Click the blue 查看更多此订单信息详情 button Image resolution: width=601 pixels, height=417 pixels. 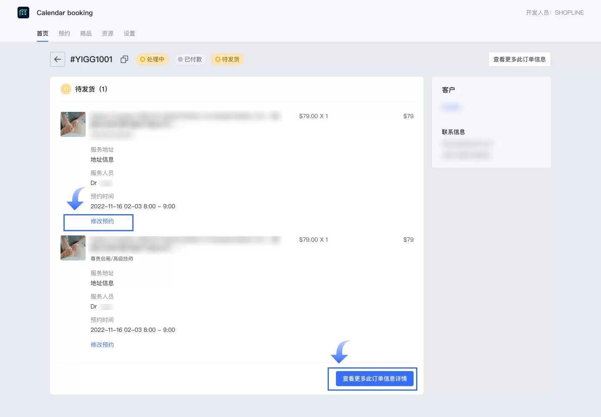pos(374,379)
